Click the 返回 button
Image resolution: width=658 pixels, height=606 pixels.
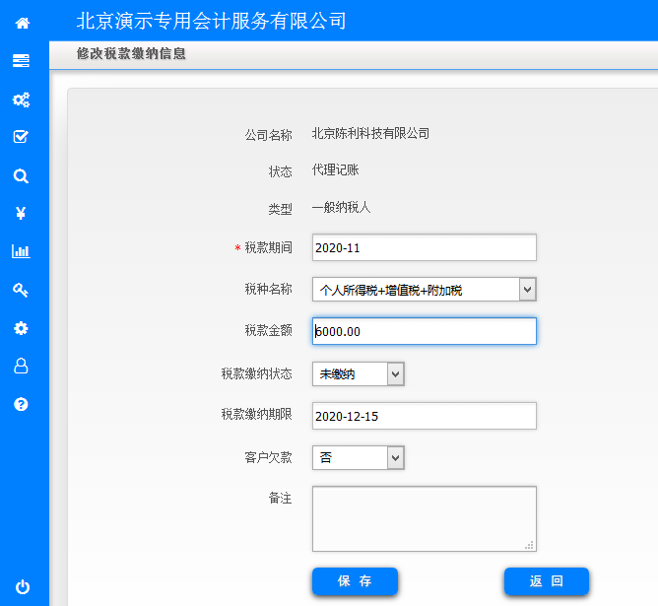coord(547,581)
